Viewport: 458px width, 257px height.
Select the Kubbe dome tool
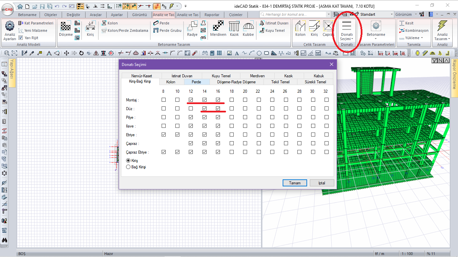pos(248,28)
